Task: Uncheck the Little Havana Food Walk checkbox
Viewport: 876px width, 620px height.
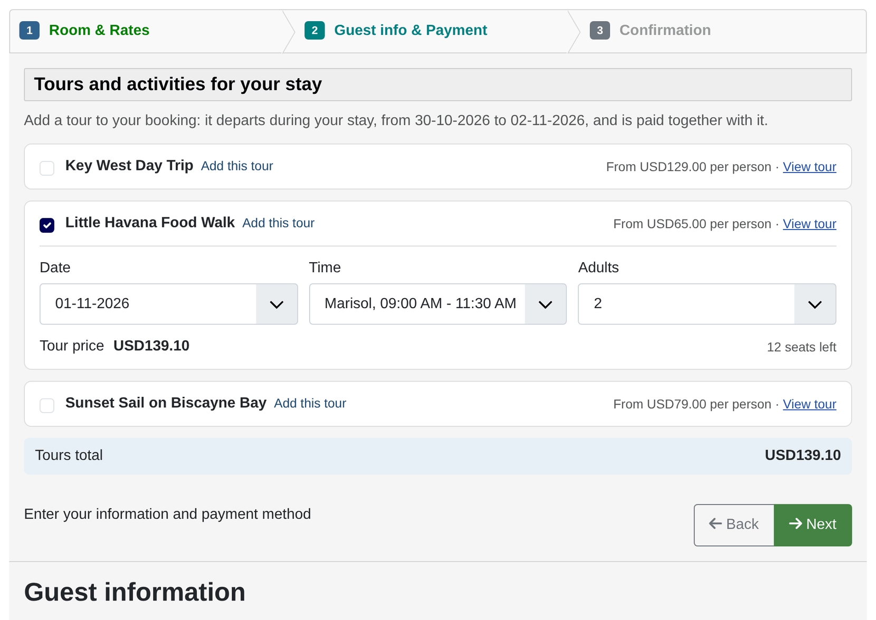Action: tap(47, 225)
